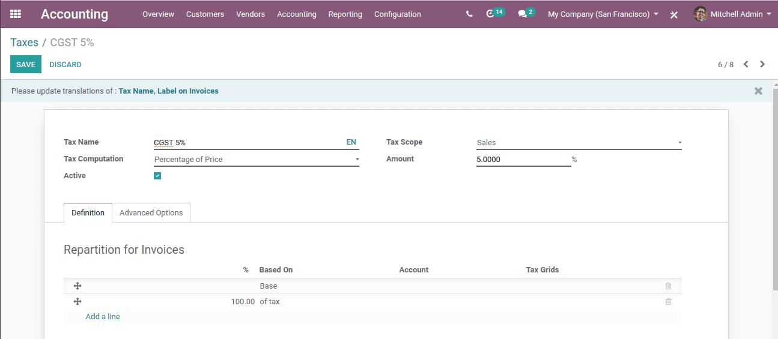Open Customers menu
778x339 pixels.
pyautogui.click(x=205, y=14)
